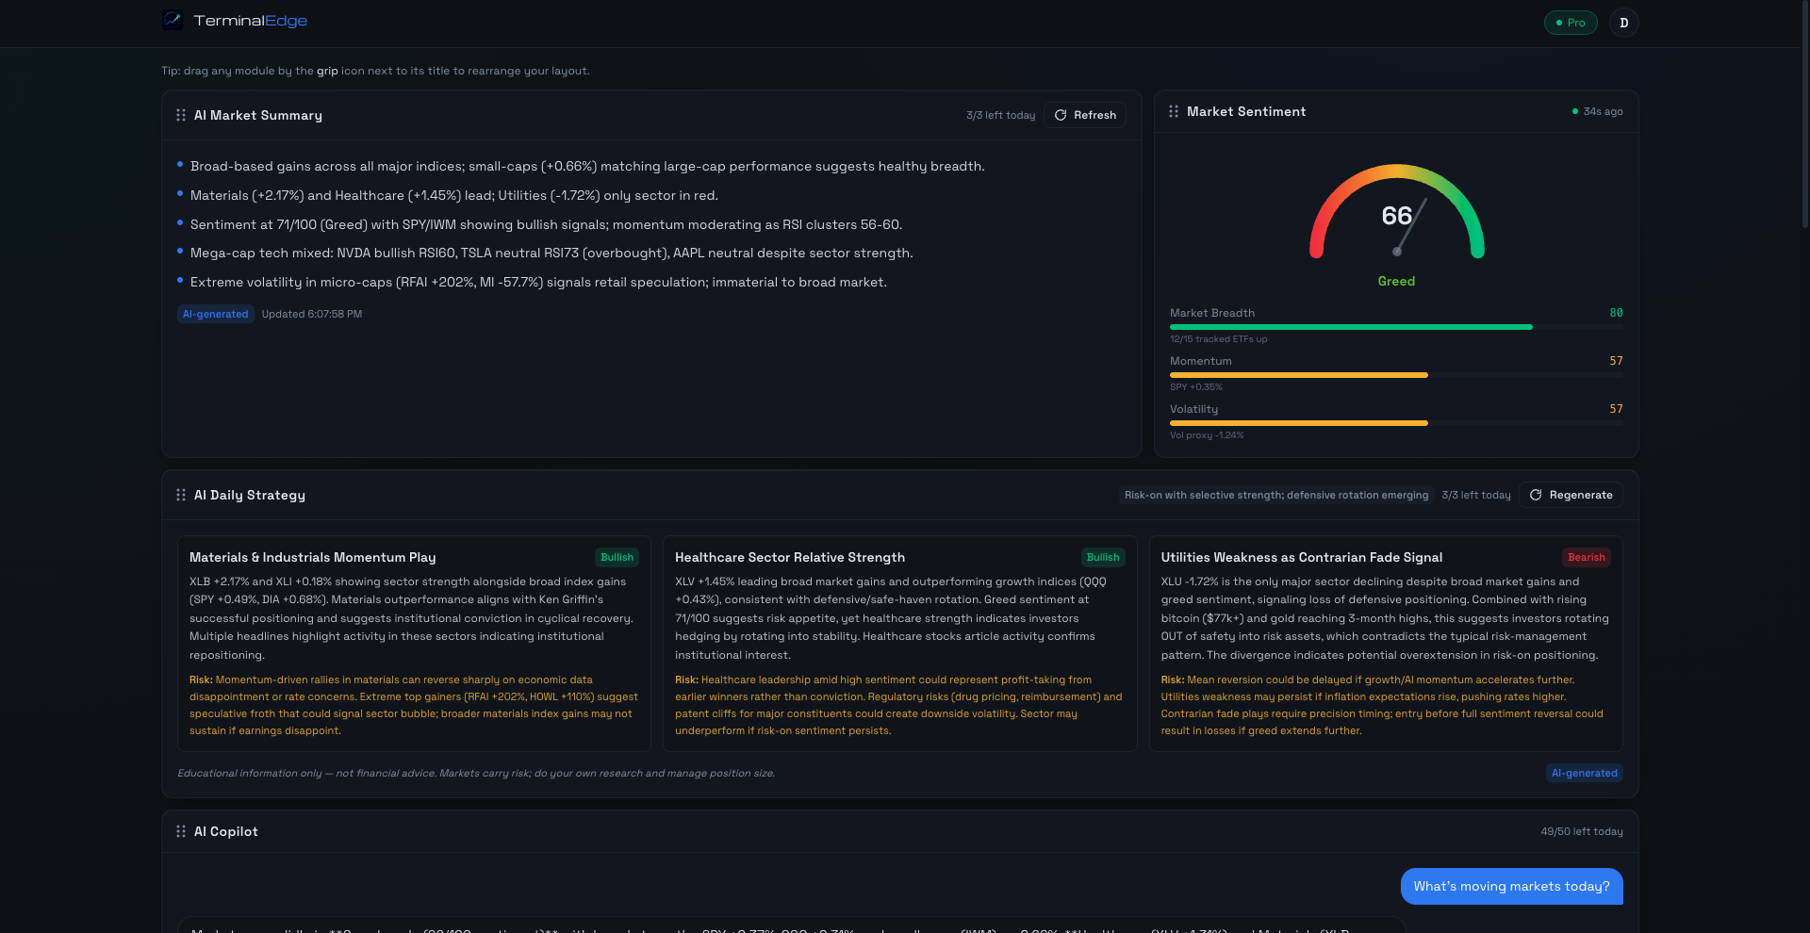Image resolution: width=1810 pixels, height=933 pixels.
Task: Click the Bearish tag on Utilities Weakness card
Action: point(1587,557)
